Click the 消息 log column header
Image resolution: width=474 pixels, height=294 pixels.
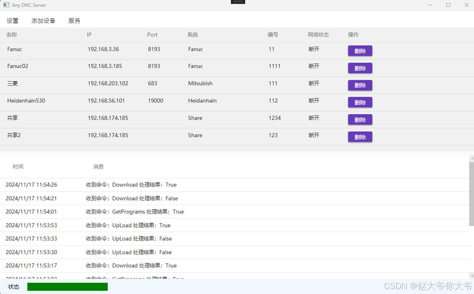click(98, 167)
